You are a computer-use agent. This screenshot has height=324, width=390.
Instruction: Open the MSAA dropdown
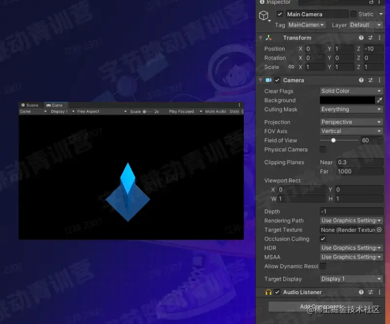[351, 257]
